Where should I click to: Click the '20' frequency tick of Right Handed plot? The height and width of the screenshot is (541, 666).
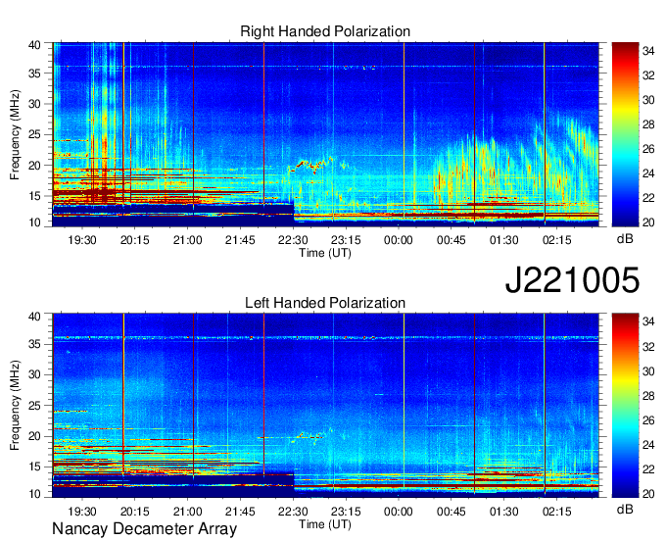[x=34, y=166]
